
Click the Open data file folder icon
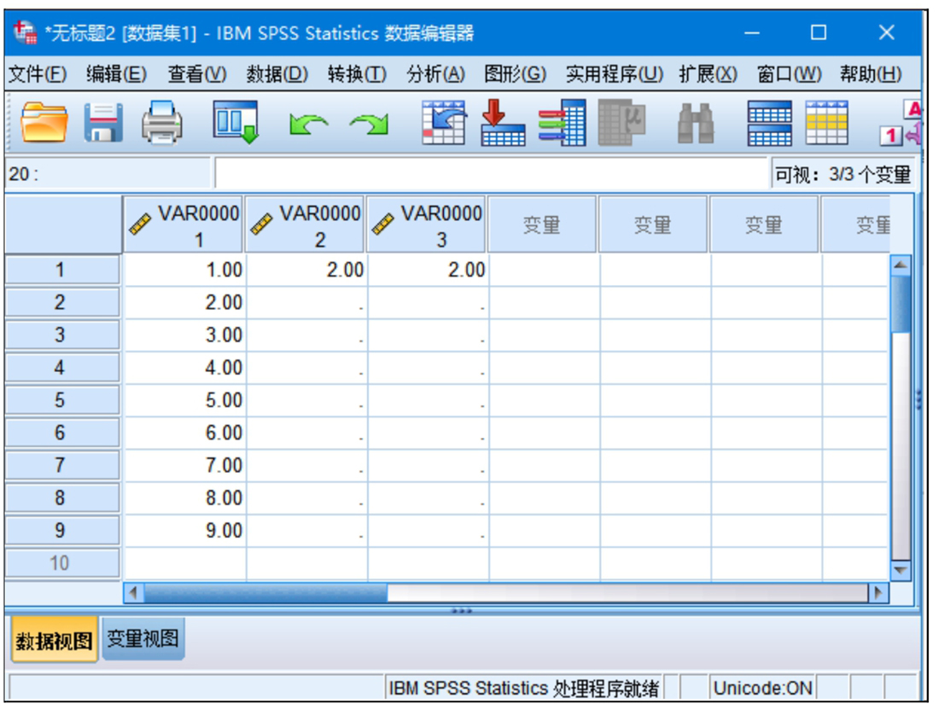pos(44,123)
